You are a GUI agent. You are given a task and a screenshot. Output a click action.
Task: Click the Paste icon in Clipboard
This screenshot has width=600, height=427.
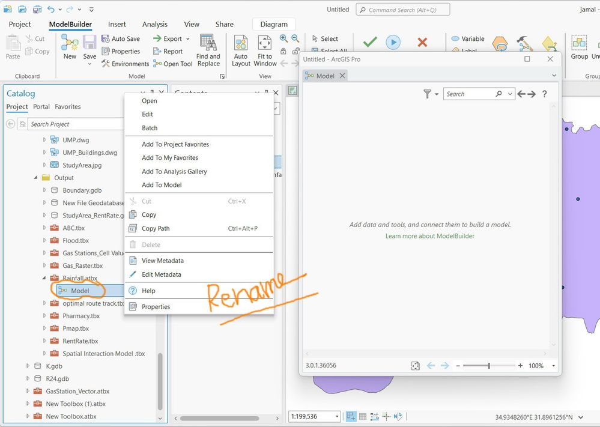pos(13,43)
